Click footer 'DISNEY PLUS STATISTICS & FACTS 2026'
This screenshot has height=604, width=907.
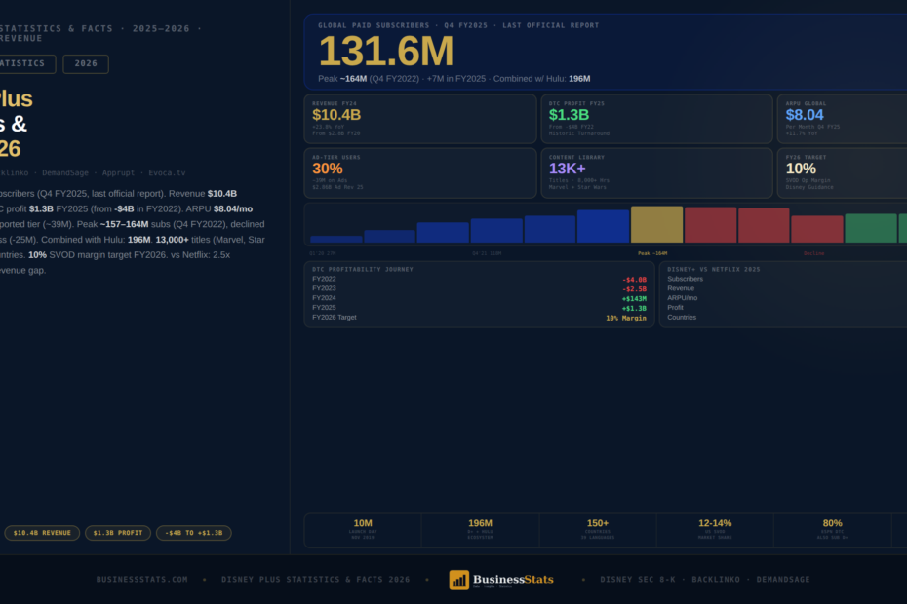pos(316,579)
